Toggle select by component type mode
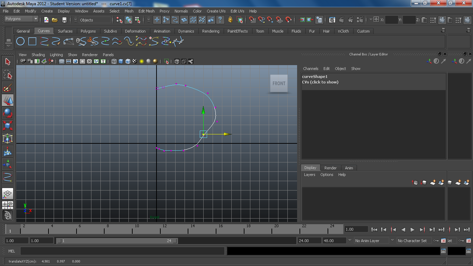The height and width of the screenshot is (266, 473). coord(138,20)
